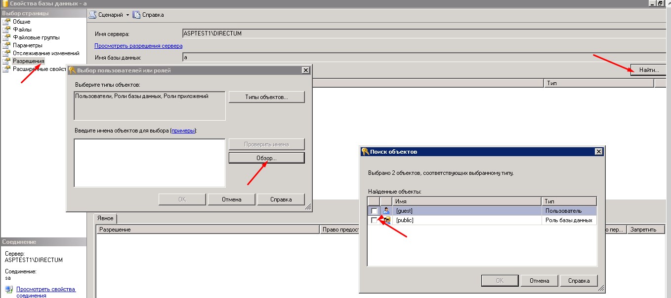
Task: Open the Файловые группы page
Action: click(x=36, y=37)
